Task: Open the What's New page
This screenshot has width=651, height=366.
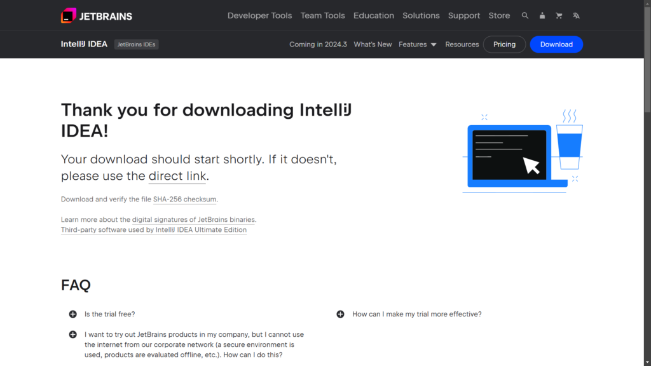Action: coord(373,44)
